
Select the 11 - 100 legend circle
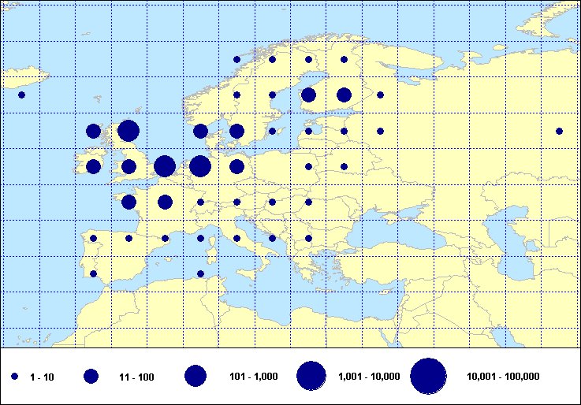(91, 377)
